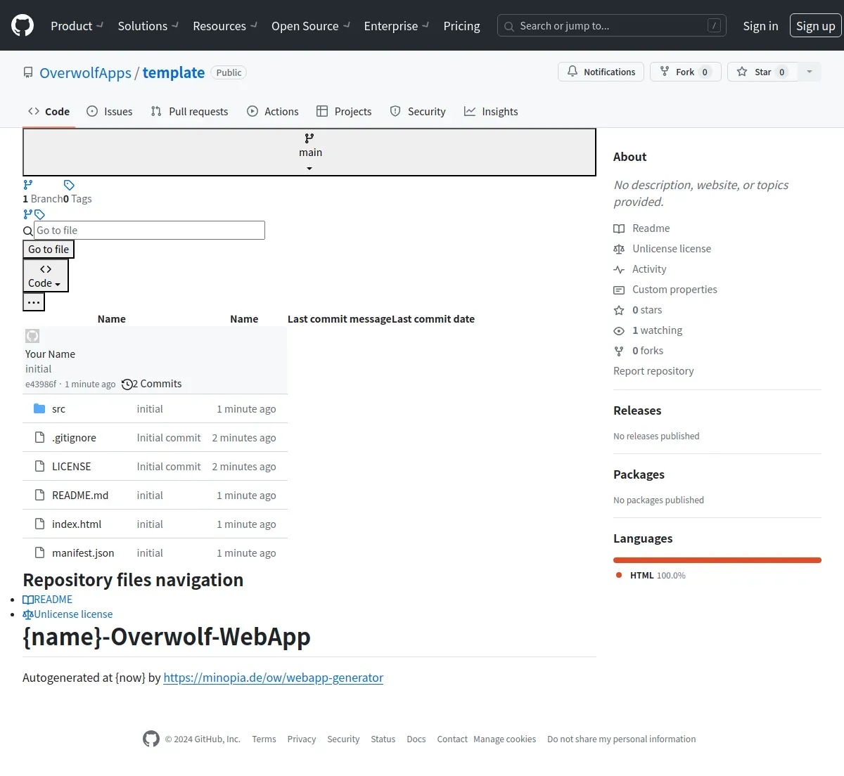Click Report repository

(x=653, y=371)
